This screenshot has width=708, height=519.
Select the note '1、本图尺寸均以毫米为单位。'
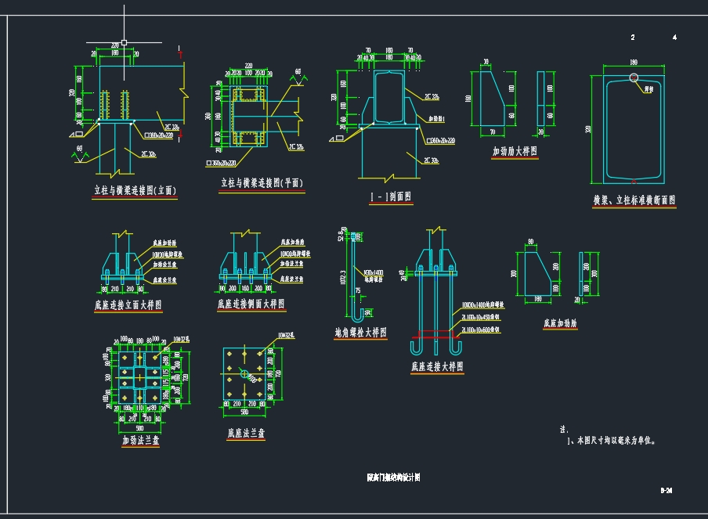click(612, 441)
